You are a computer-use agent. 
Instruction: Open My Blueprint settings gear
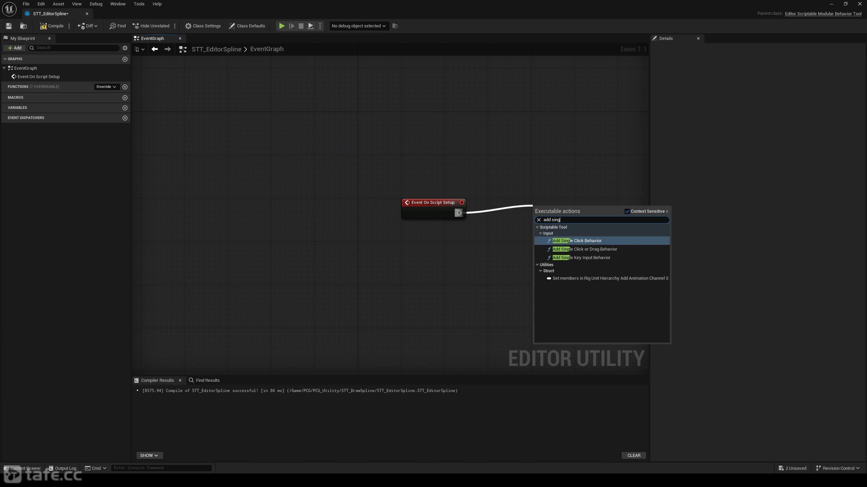pos(125,48)
